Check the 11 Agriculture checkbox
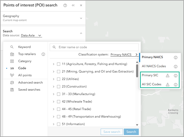This screenshot has width=184, height=137. pyautogui.click(x=58, y=64)
